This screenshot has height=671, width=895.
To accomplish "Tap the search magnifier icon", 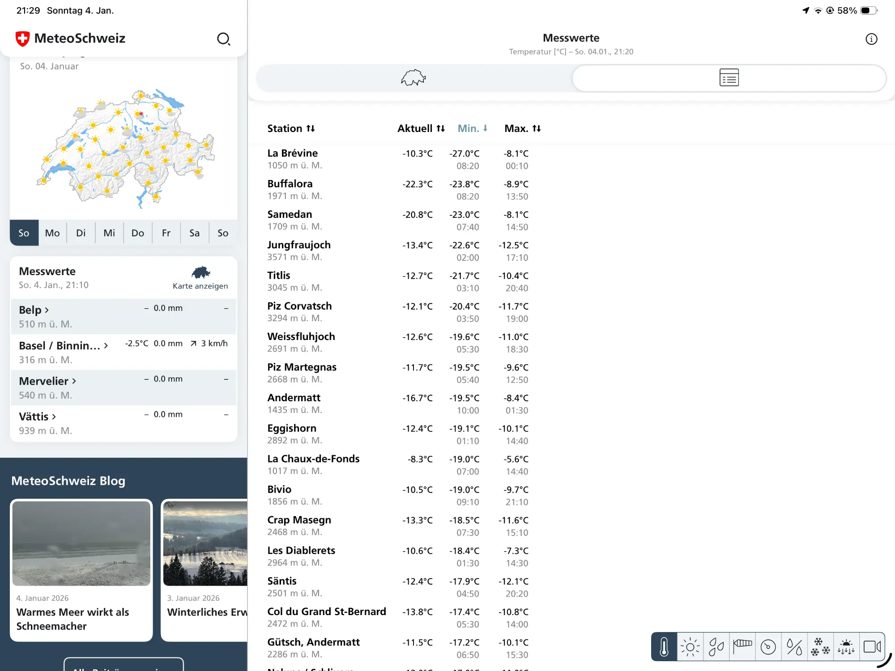I will click(x=223, y=39).
